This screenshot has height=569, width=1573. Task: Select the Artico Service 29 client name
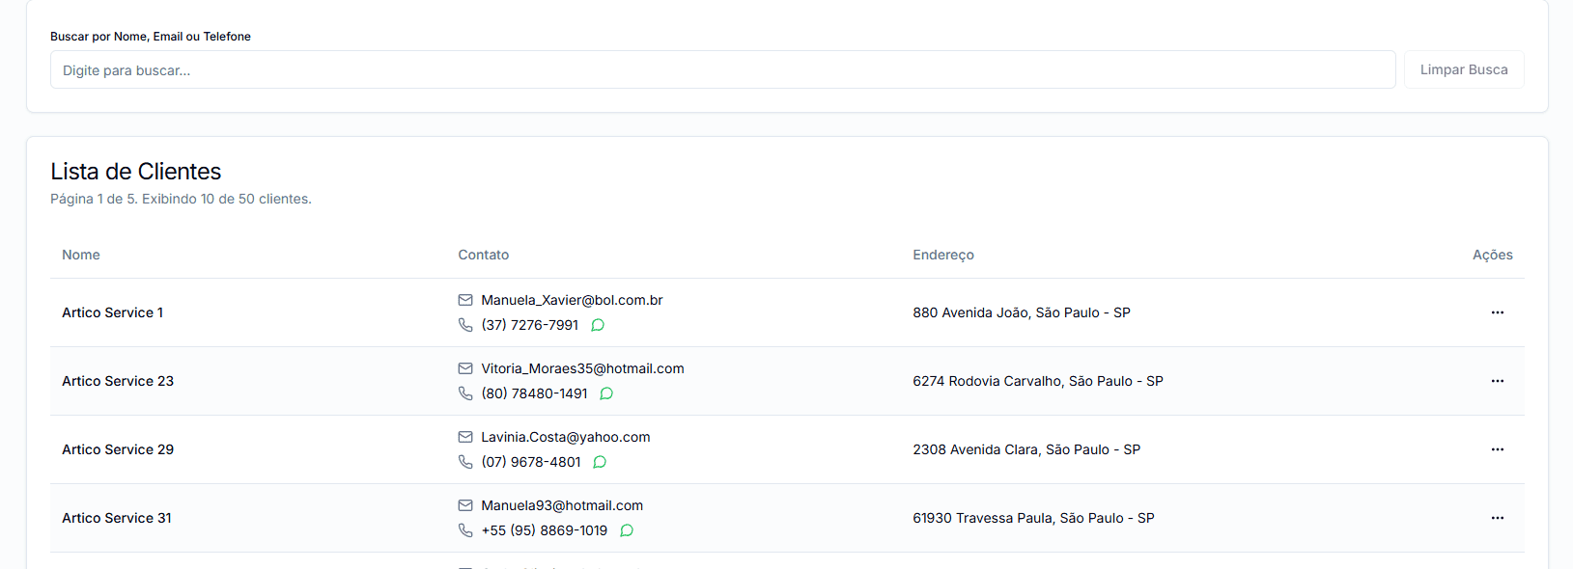pyautogui.click(x=118, y=449)
